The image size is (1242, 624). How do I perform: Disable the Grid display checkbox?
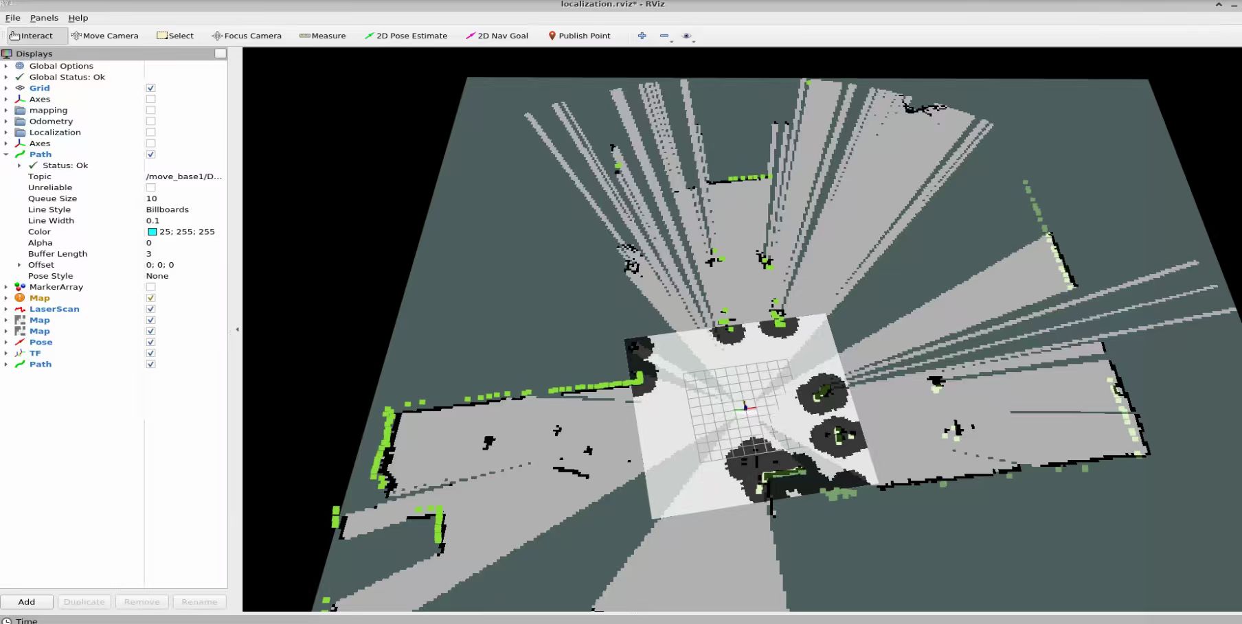(x=150, y=88)
